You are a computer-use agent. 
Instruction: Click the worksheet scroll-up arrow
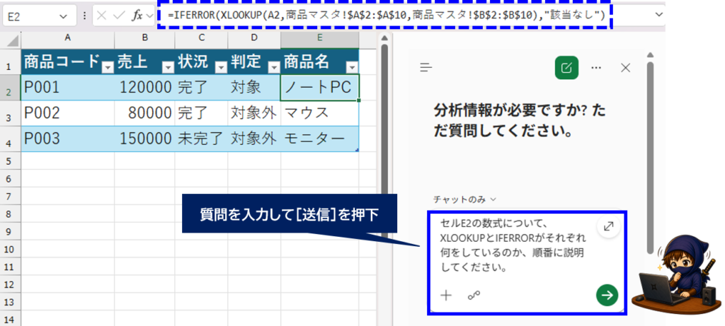(x=384, y=38)
